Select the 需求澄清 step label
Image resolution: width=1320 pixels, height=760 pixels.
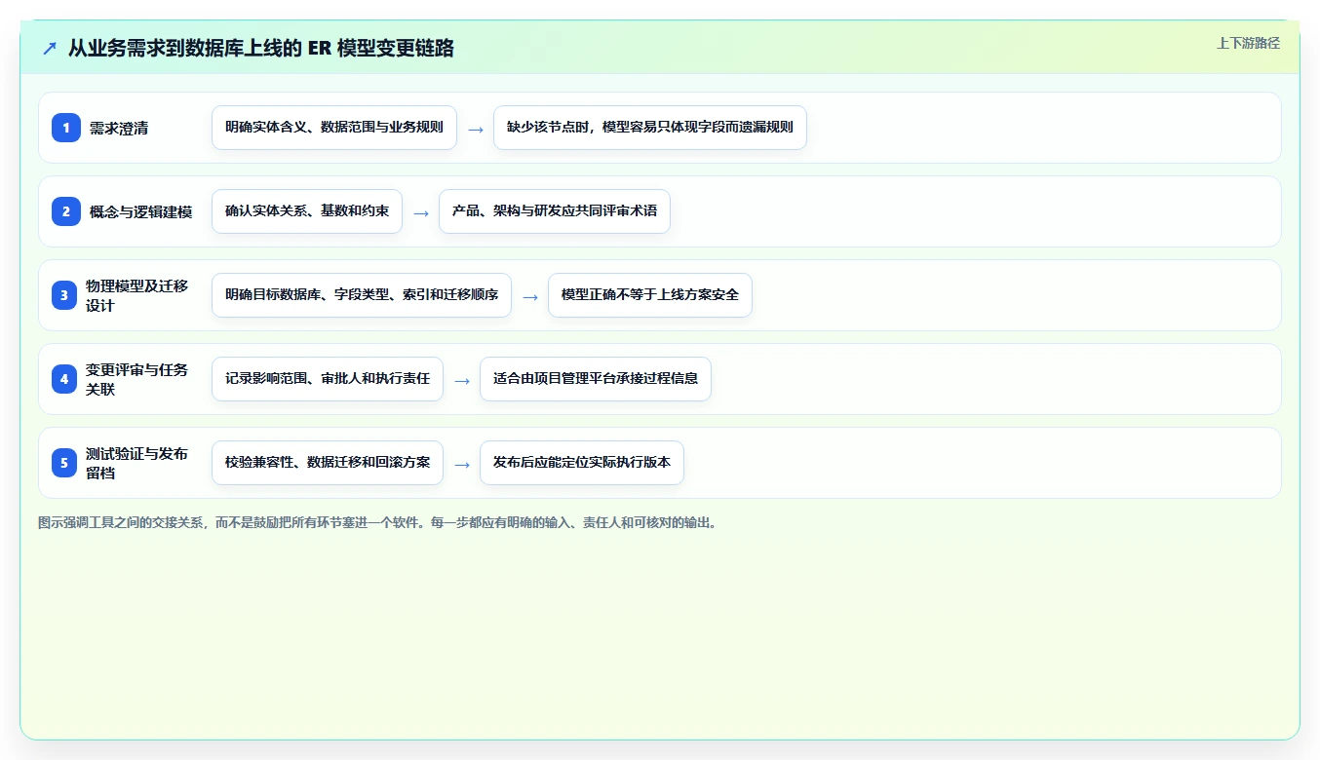(x=119, y=128)
